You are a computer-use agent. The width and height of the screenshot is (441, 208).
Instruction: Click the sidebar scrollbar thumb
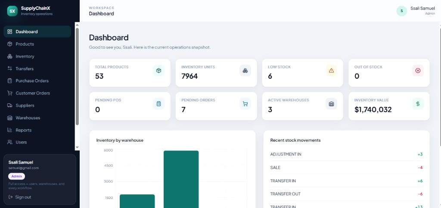click(x=78, y=76)
